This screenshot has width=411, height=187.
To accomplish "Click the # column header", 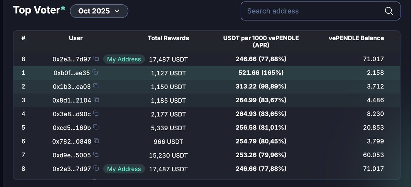I will (23, 38).
